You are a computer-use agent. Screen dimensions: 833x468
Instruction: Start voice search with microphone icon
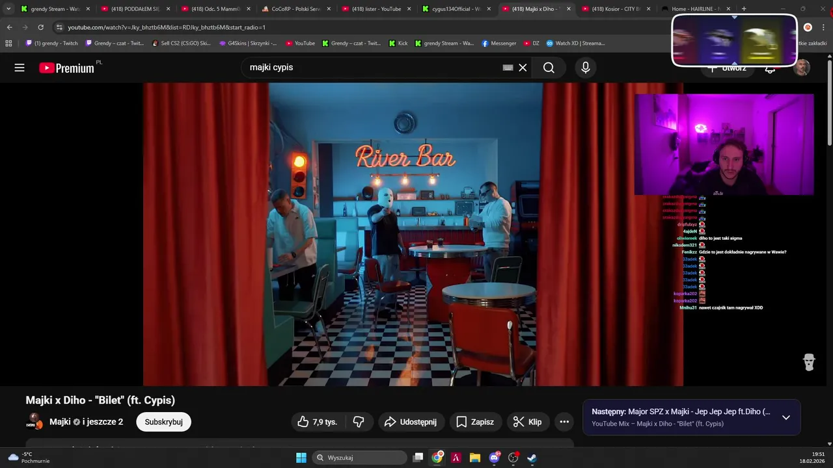(586, 68)
